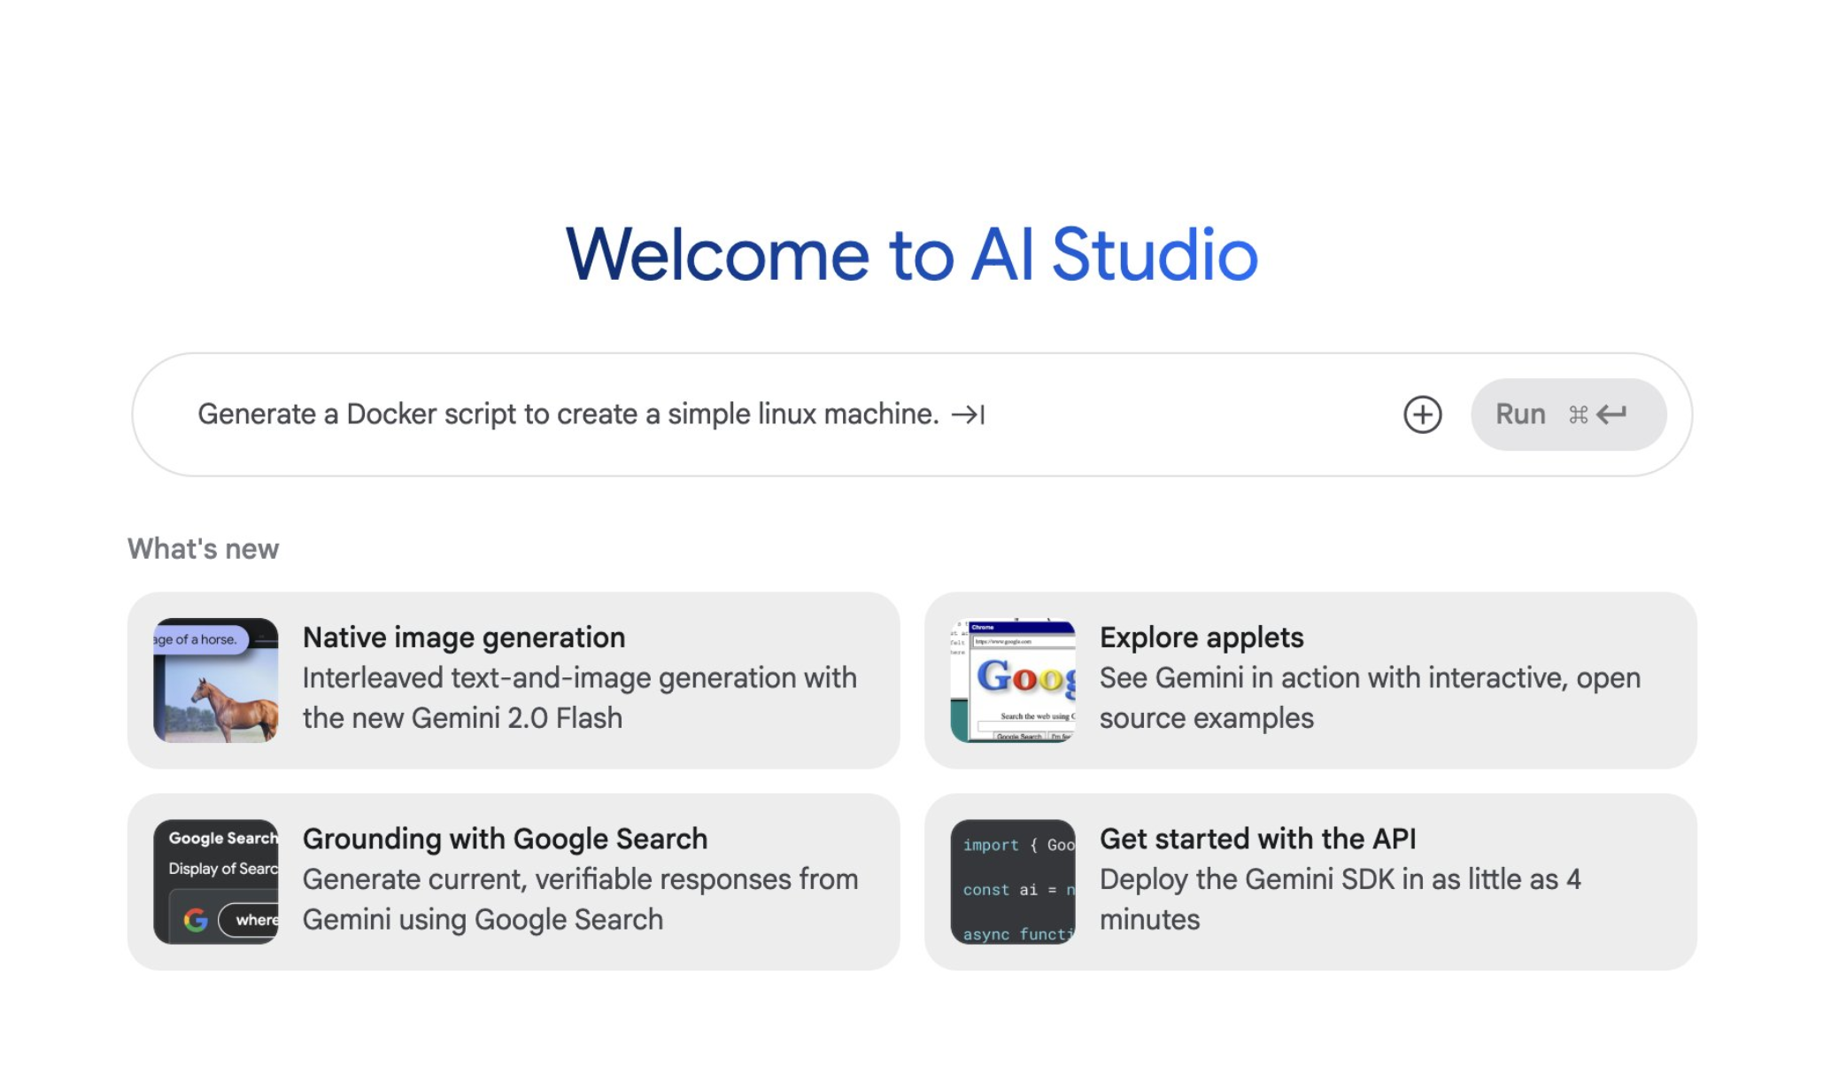
Task: Click the 'Welcome to AI Studio' heading
Action: coord(912,255)
